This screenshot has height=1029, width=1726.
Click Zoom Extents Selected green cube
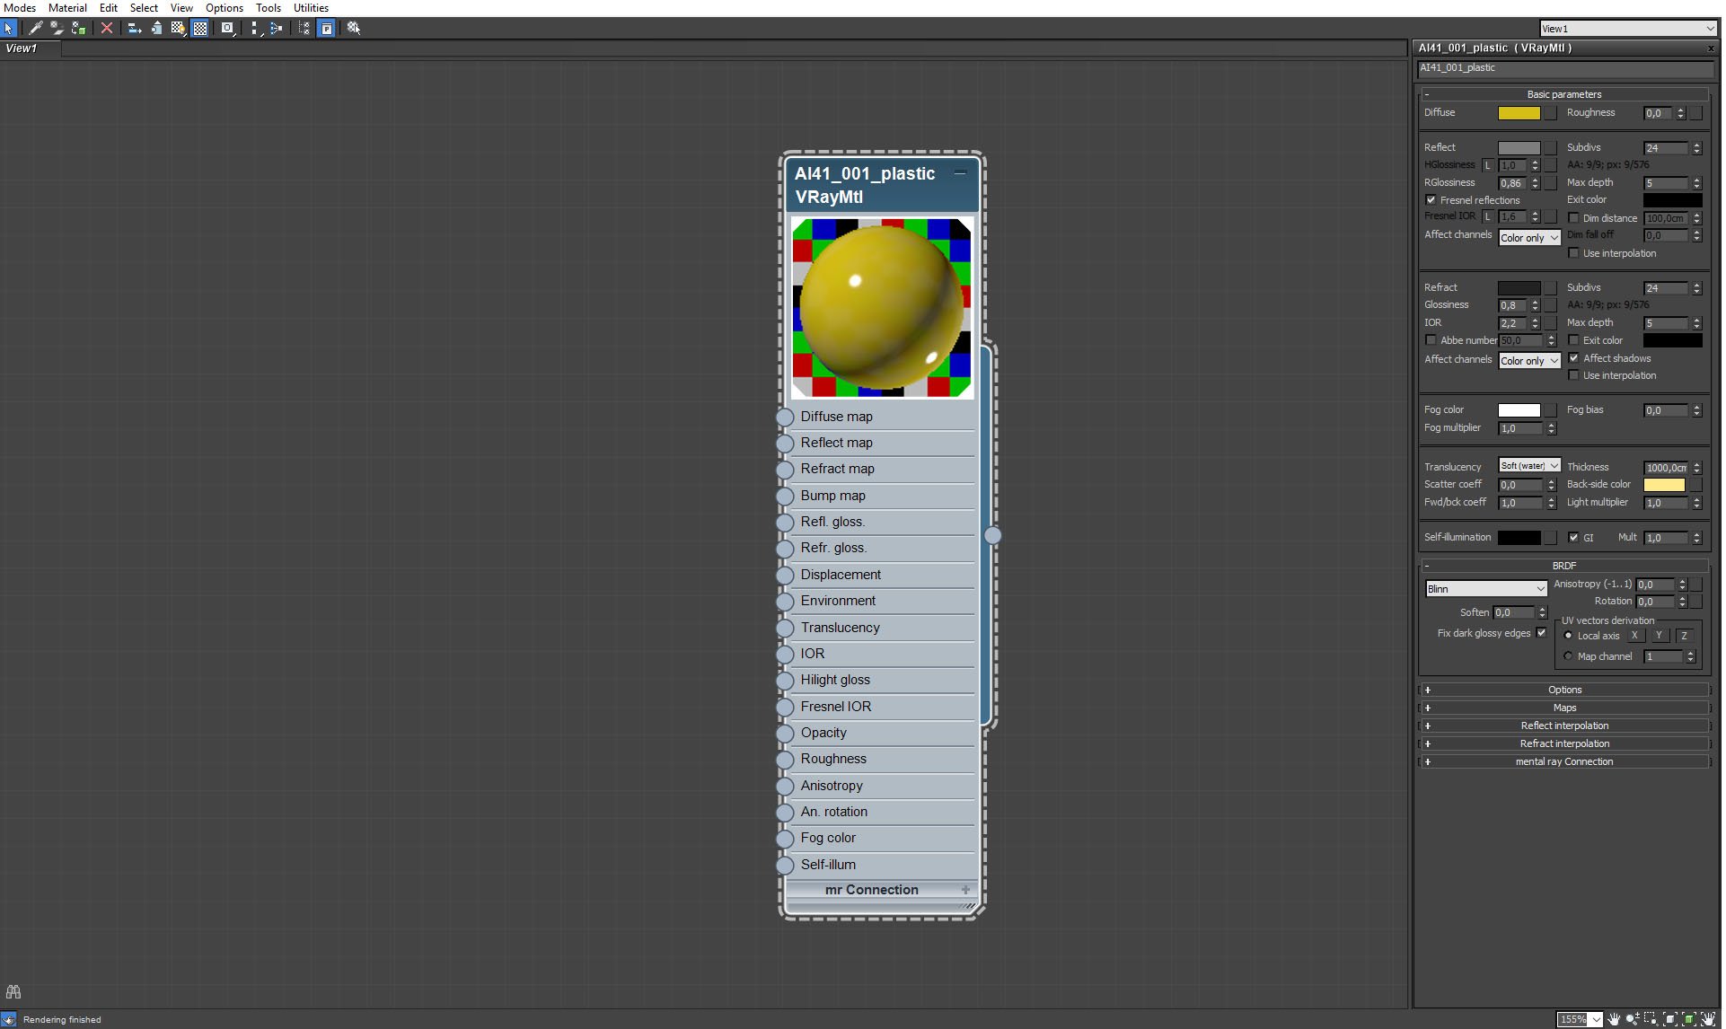point(1689,1019)
